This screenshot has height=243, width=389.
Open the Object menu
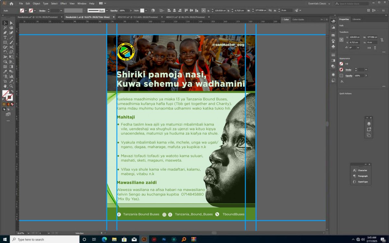pyautogui.click(x=36, y=4)
